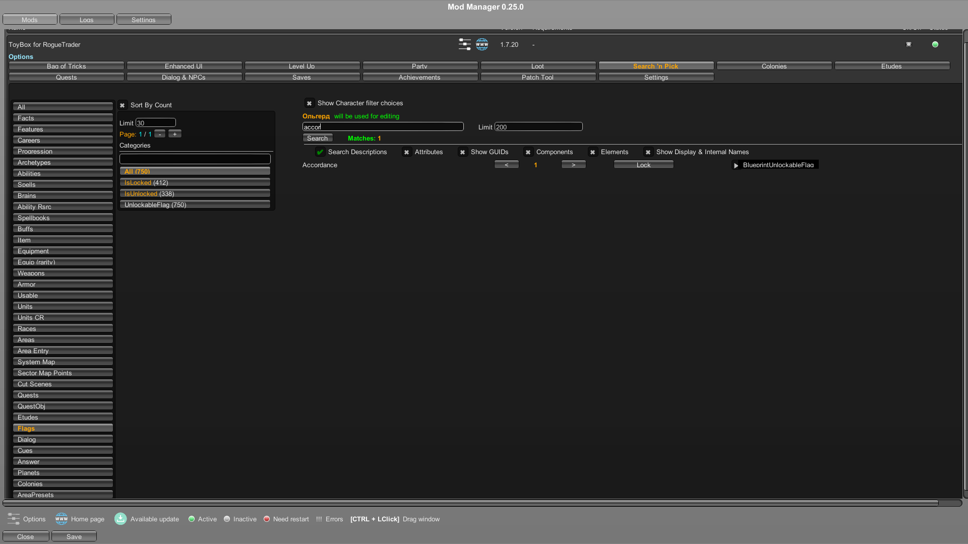
Task: Open the Colonies tab
Action: 774,66
